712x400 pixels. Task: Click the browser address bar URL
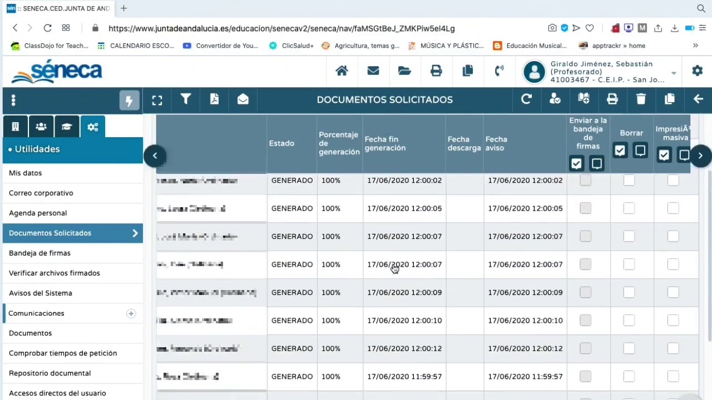point(281,28)
